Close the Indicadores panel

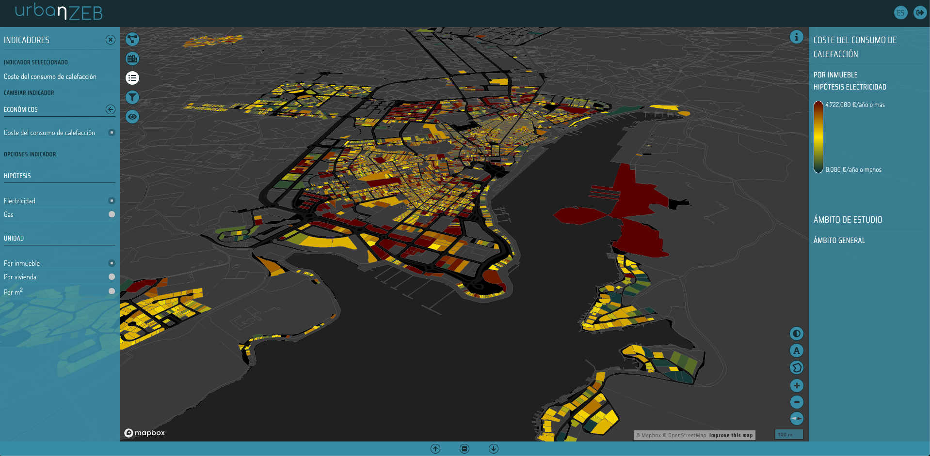coord(111,40)
